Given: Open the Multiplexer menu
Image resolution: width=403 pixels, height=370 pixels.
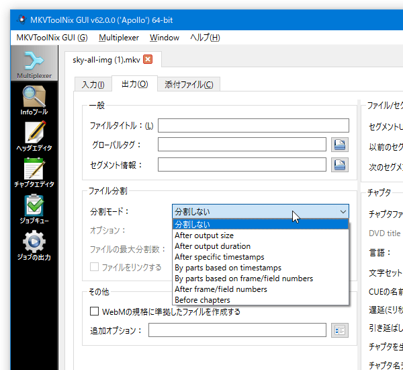Looking at the screenshot, I should click(x=119, y=38).
